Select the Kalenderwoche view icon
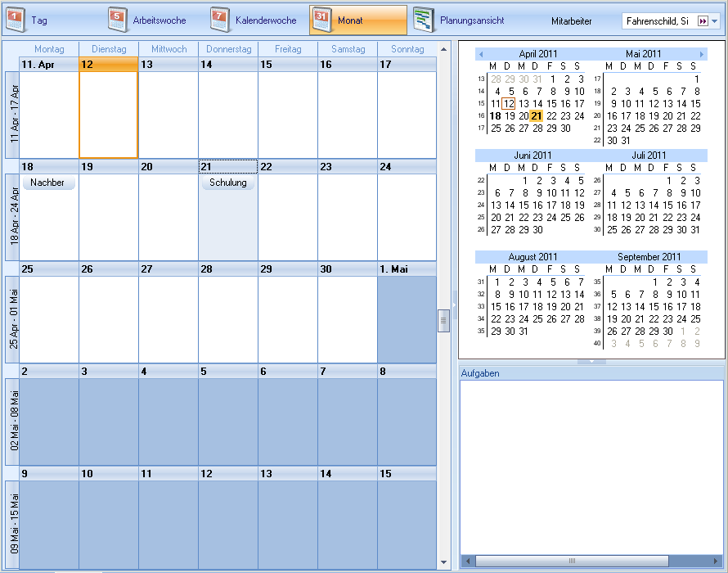Screen dimensions: 728x573 coord(219,20)
